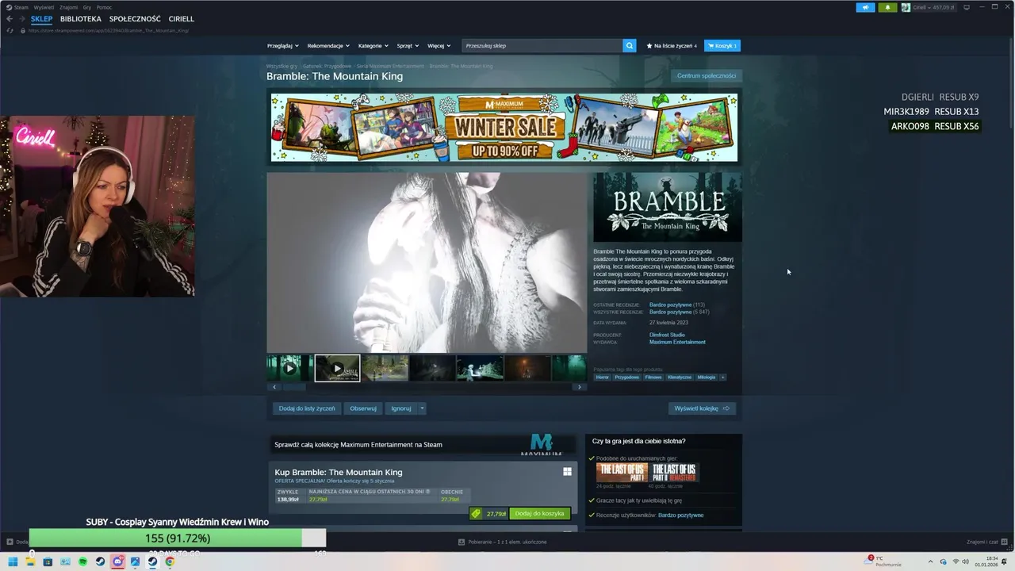Open the Wyświetl menu
Viewport: 1015px width, 571px height.
tap(44, 7)
